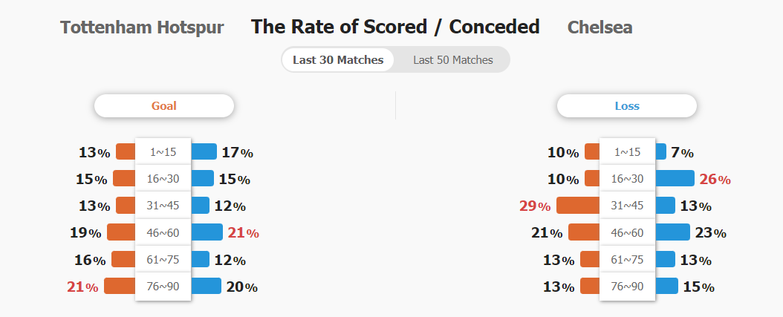
Task: Click The Rate of Scored / Conceded heading
Action: pyautogui.click(x=395, y=27)
